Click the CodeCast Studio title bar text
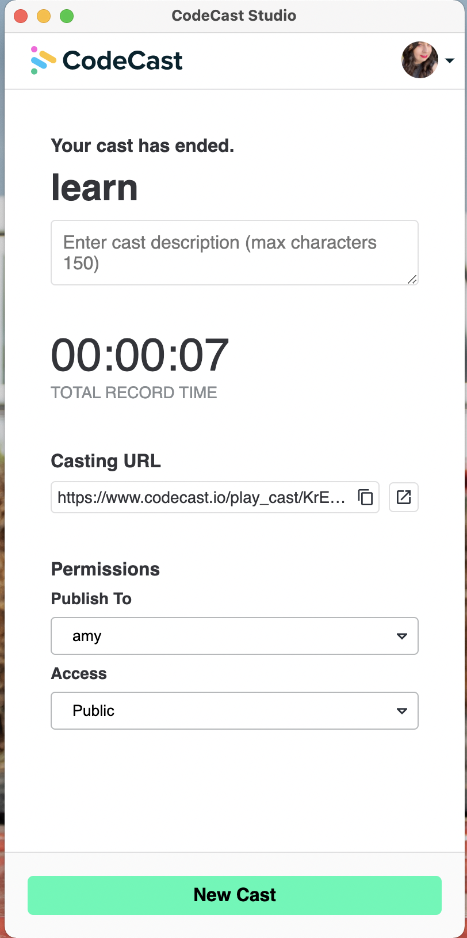This screenshot has width=467, height=938. coord(234,16)
